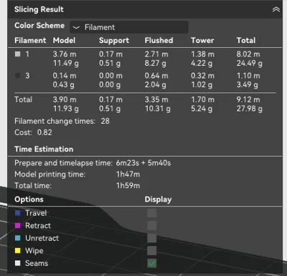Select filament 3 total 1.10 m
The image size is (287, 276).
[x=248, y=76]
